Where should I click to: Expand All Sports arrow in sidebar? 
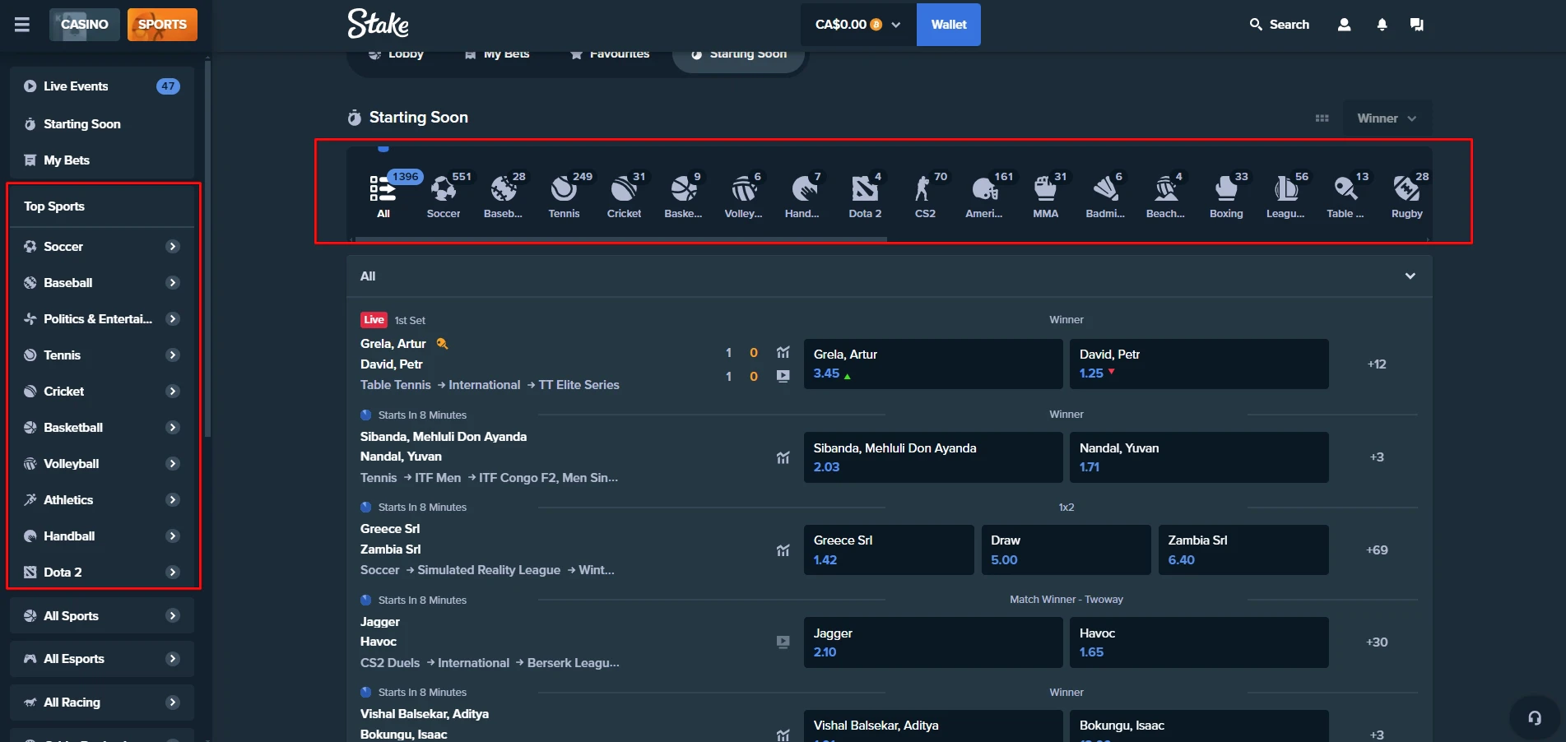tap(173, 615)
